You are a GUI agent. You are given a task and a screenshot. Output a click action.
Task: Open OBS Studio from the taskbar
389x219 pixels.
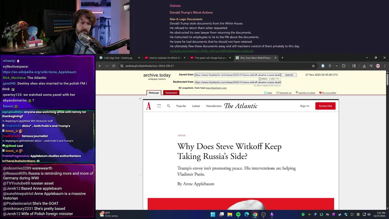pyautogui.click(x=263, y=214)
